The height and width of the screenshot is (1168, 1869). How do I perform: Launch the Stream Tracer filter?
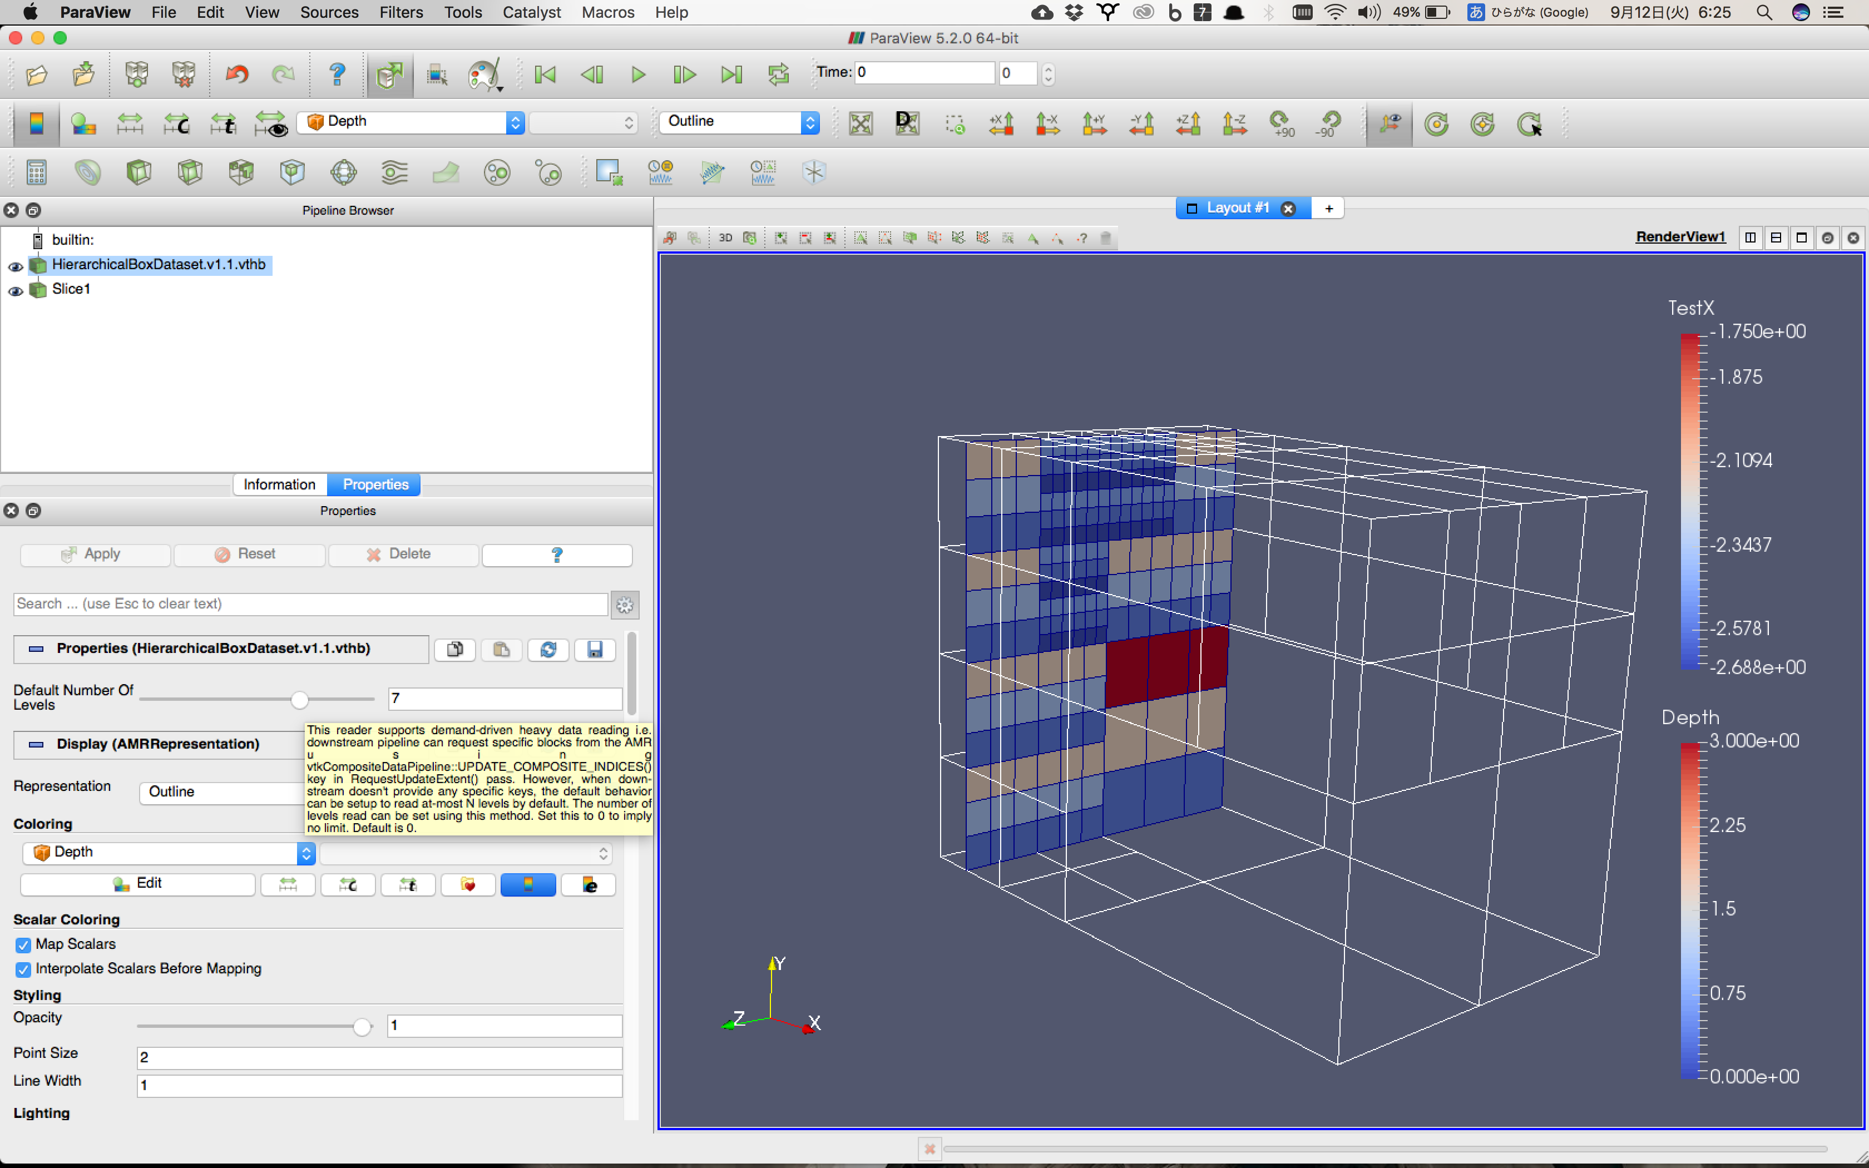point(394,171)
